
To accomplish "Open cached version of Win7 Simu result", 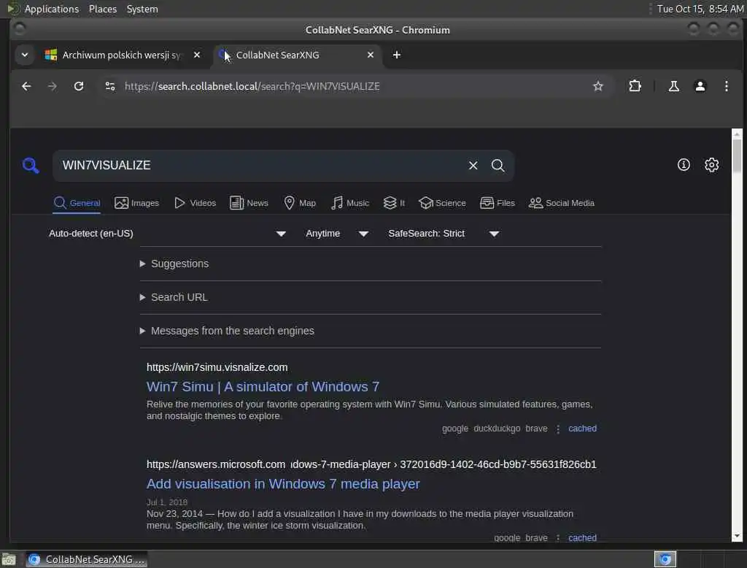I will click(x=582, y=429).
